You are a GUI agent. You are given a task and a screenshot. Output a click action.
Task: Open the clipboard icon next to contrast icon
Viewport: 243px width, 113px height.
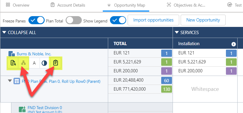(x=55, y=63)
